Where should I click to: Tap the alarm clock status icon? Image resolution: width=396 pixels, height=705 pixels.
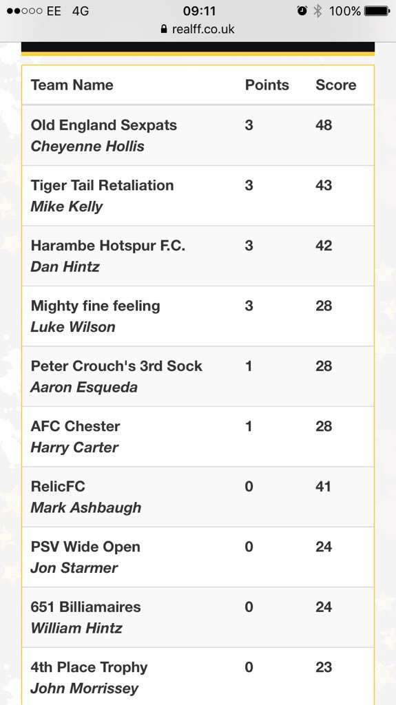[x=302, y=11]
